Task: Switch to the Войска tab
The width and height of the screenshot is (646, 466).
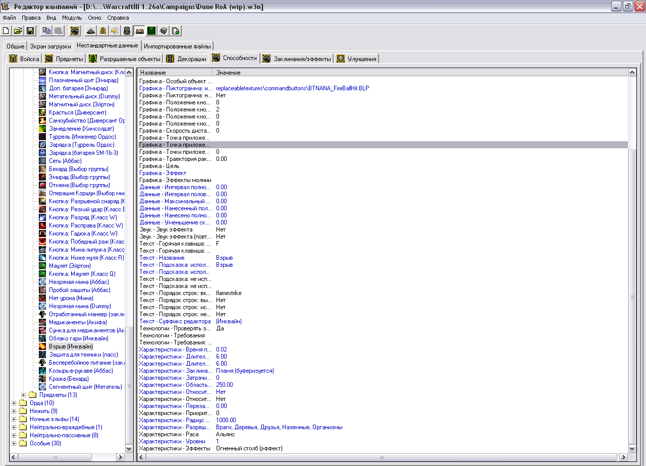Action: 25,59
